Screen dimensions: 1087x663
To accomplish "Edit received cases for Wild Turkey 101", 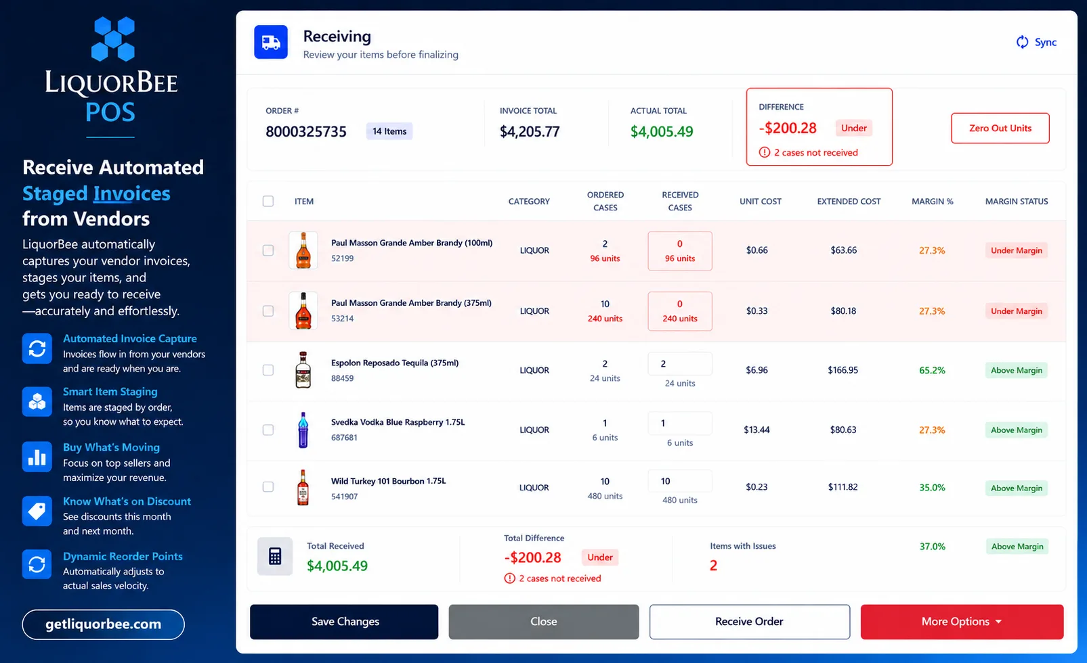I will pos(680,481).
